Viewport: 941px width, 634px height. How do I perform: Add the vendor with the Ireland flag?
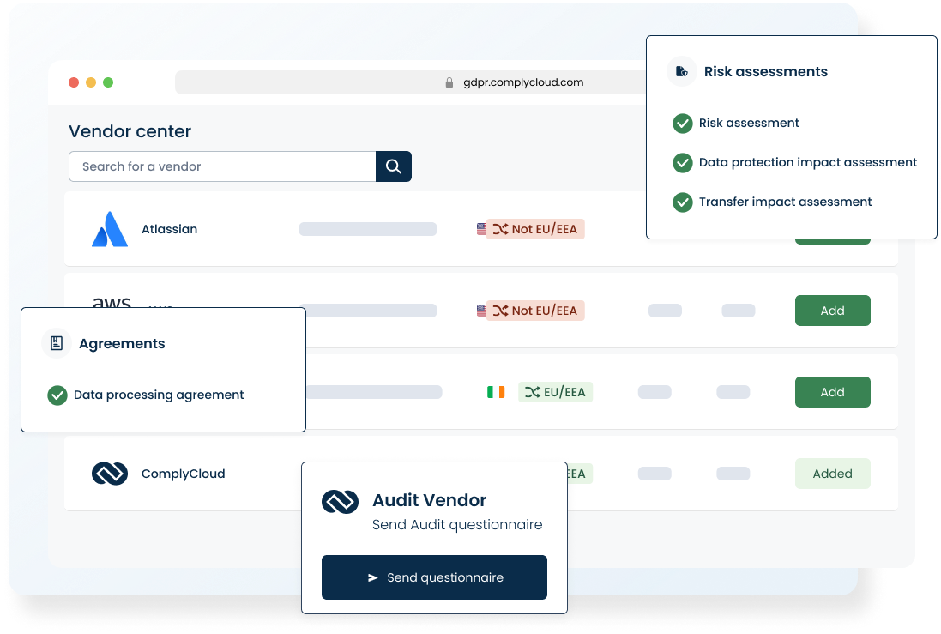click(x=832, y=392)
